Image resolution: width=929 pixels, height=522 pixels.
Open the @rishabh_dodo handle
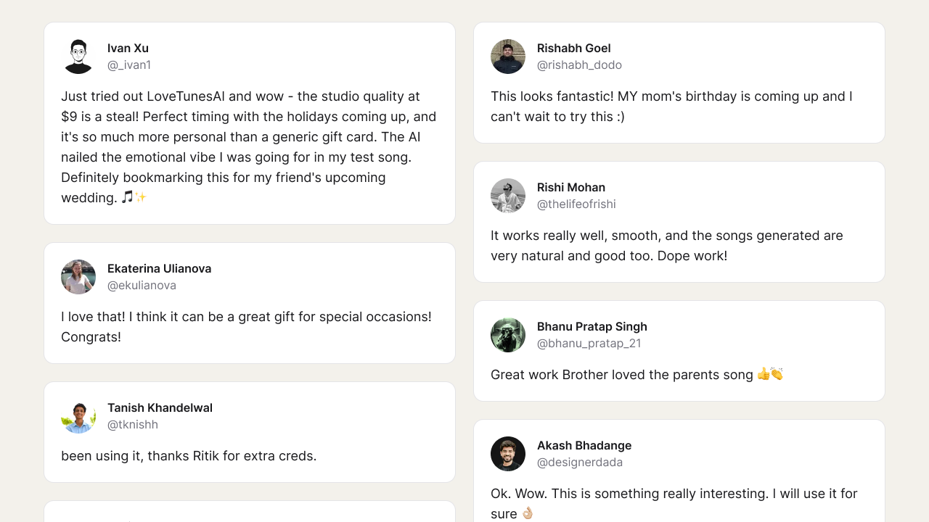click(x=579, y=65)
